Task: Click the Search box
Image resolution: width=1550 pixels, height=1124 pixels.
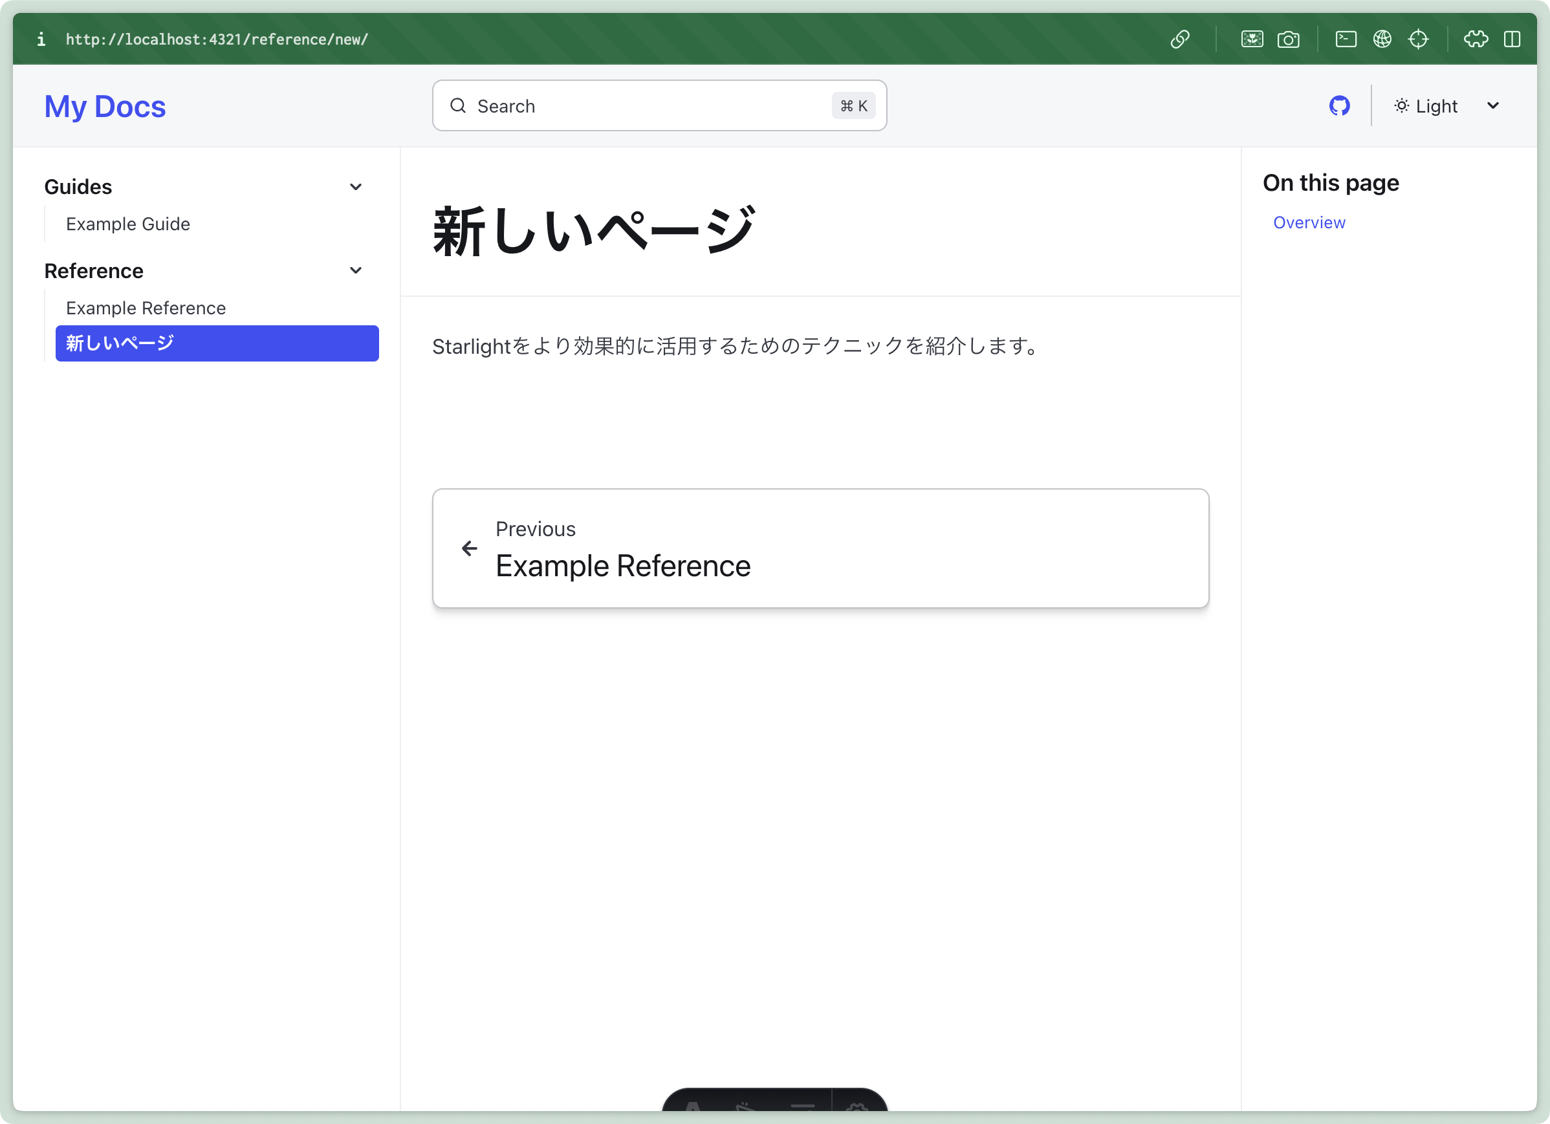Action: pyautogui.click(x=659, y=106)
